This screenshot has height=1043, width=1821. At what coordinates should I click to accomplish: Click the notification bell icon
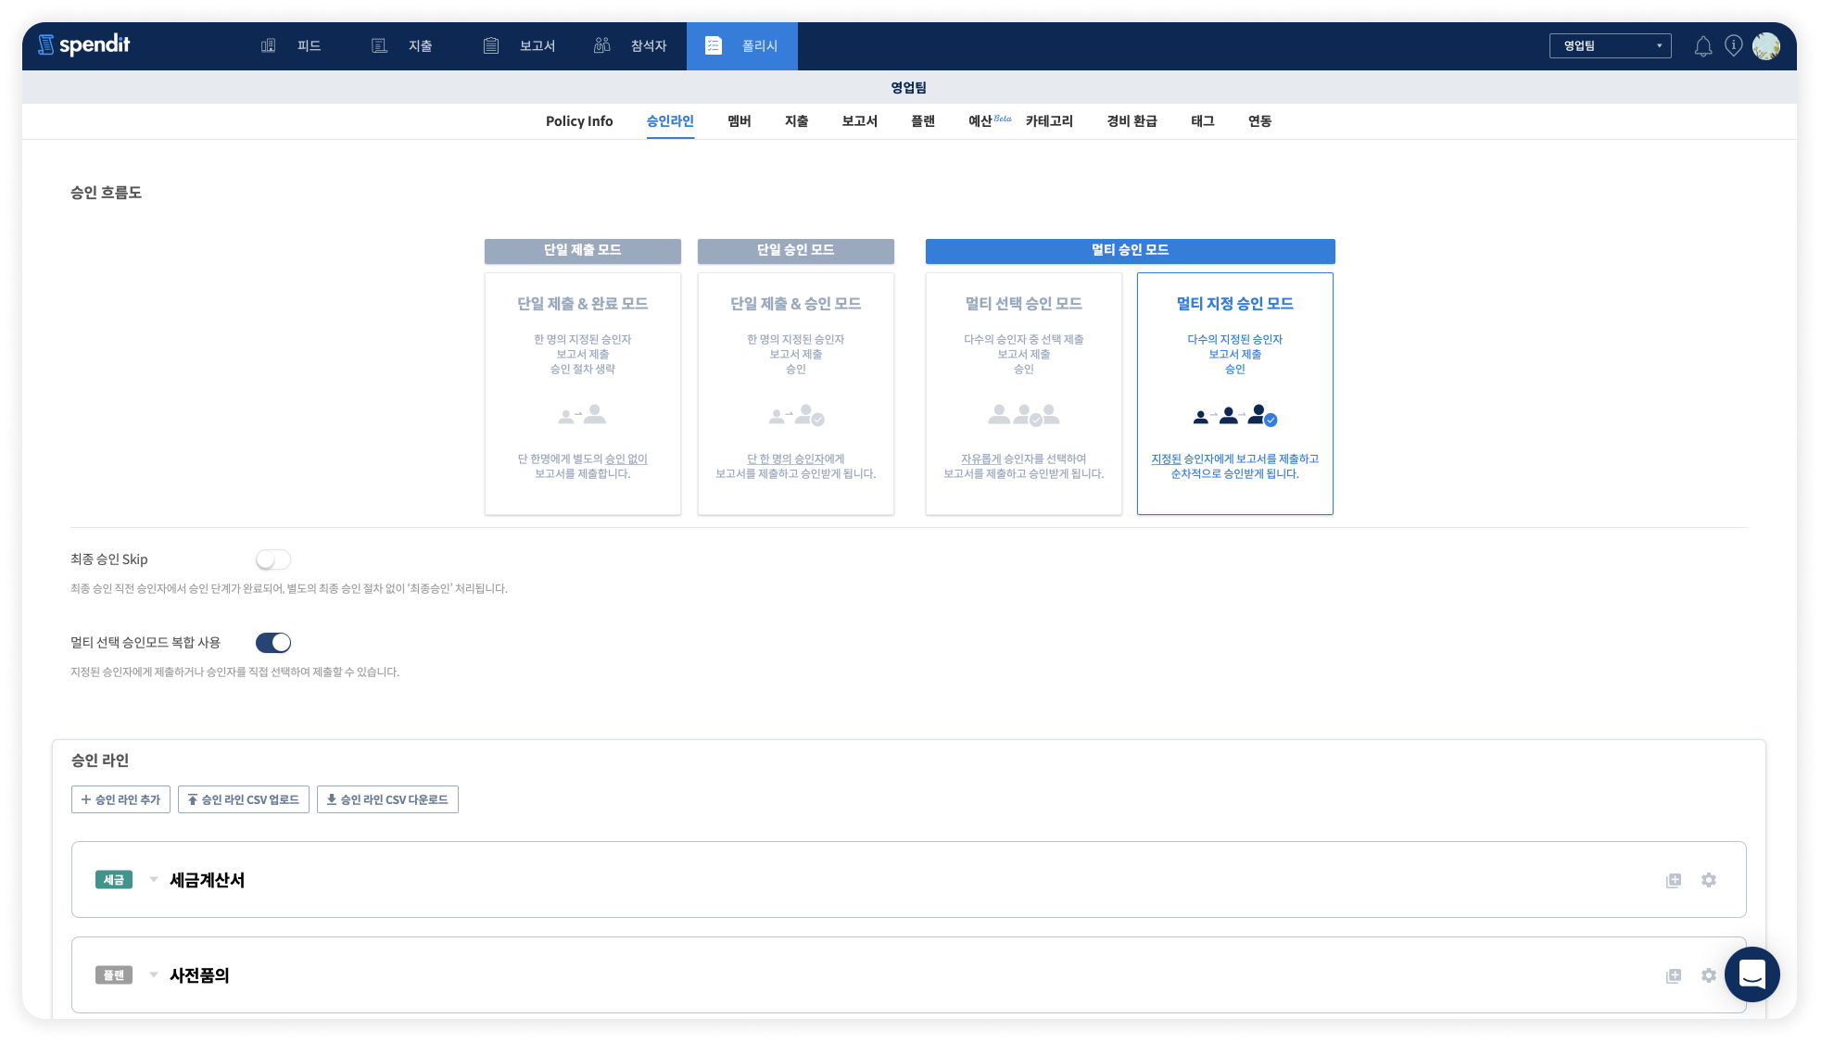(x=1702, y=46)
